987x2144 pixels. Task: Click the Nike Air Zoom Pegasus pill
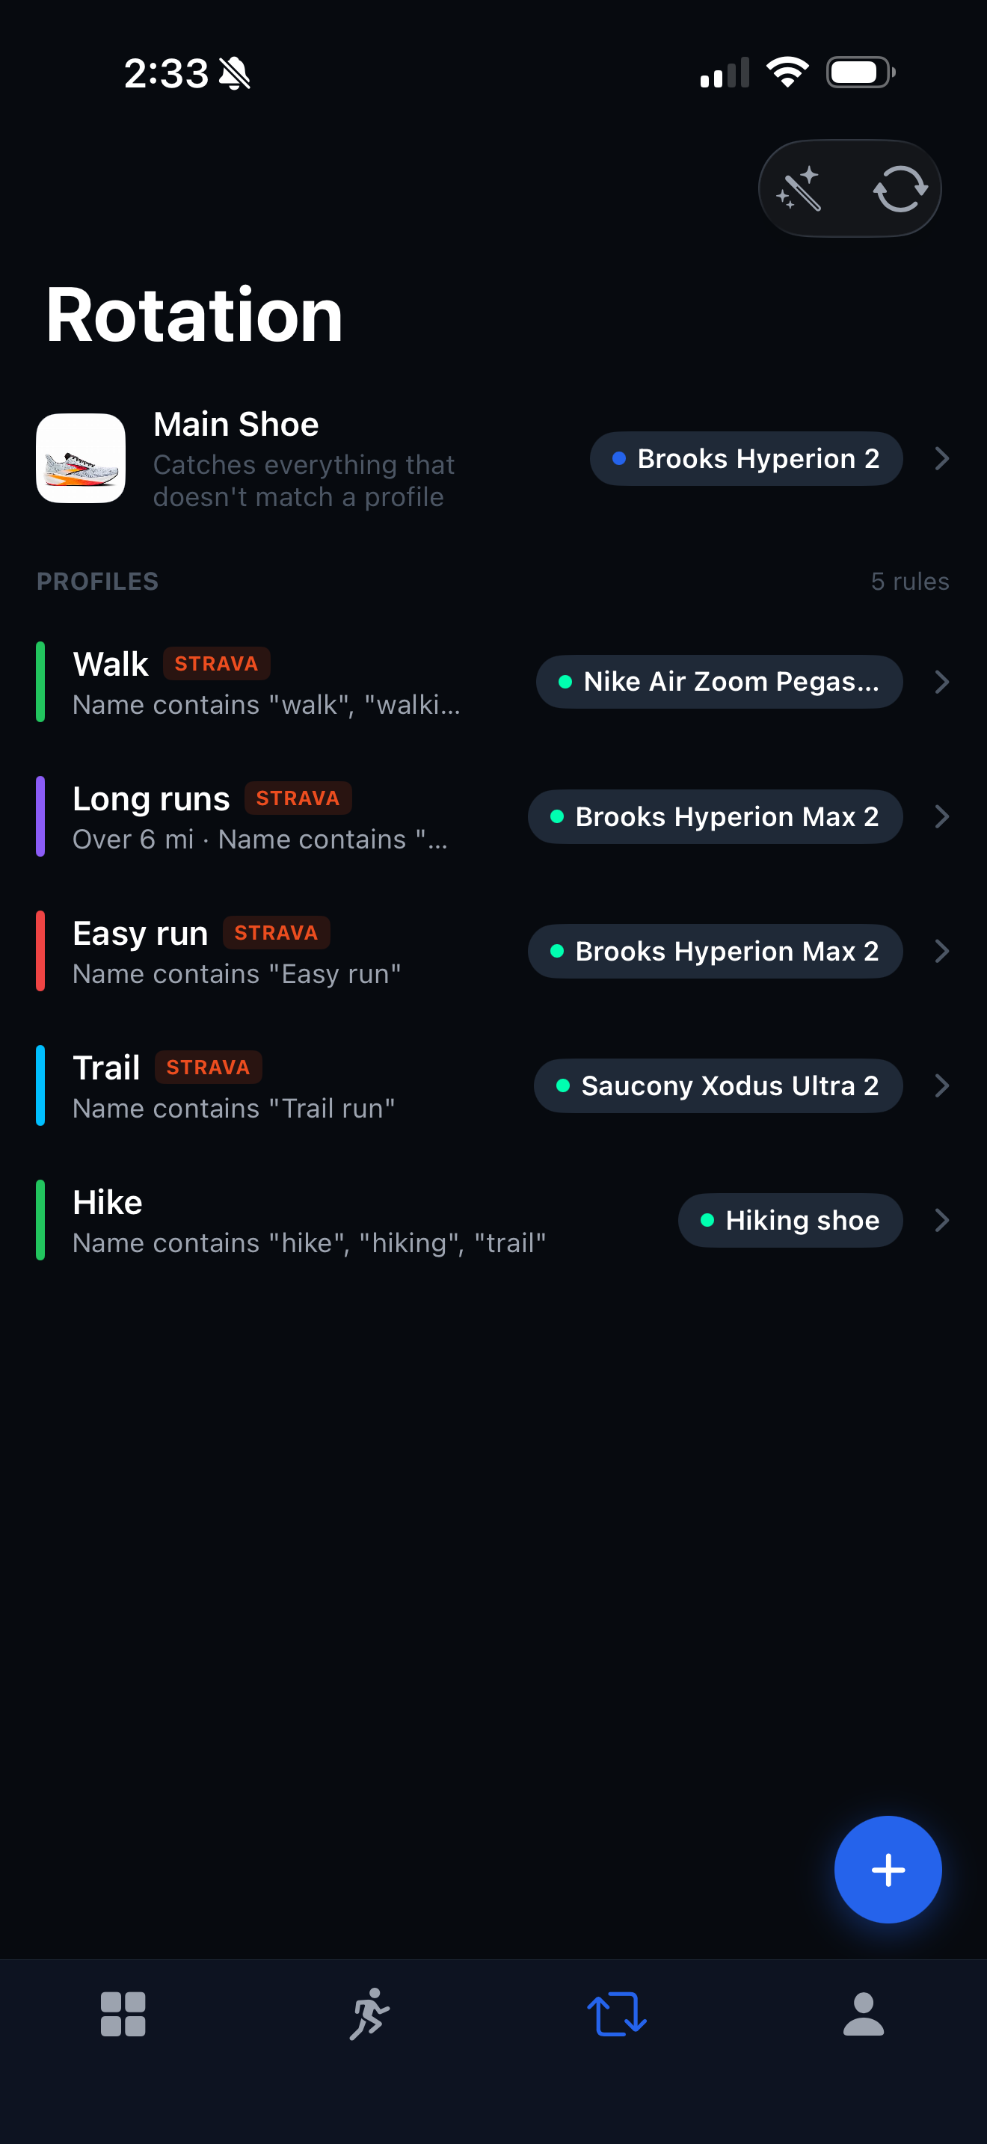719,682
